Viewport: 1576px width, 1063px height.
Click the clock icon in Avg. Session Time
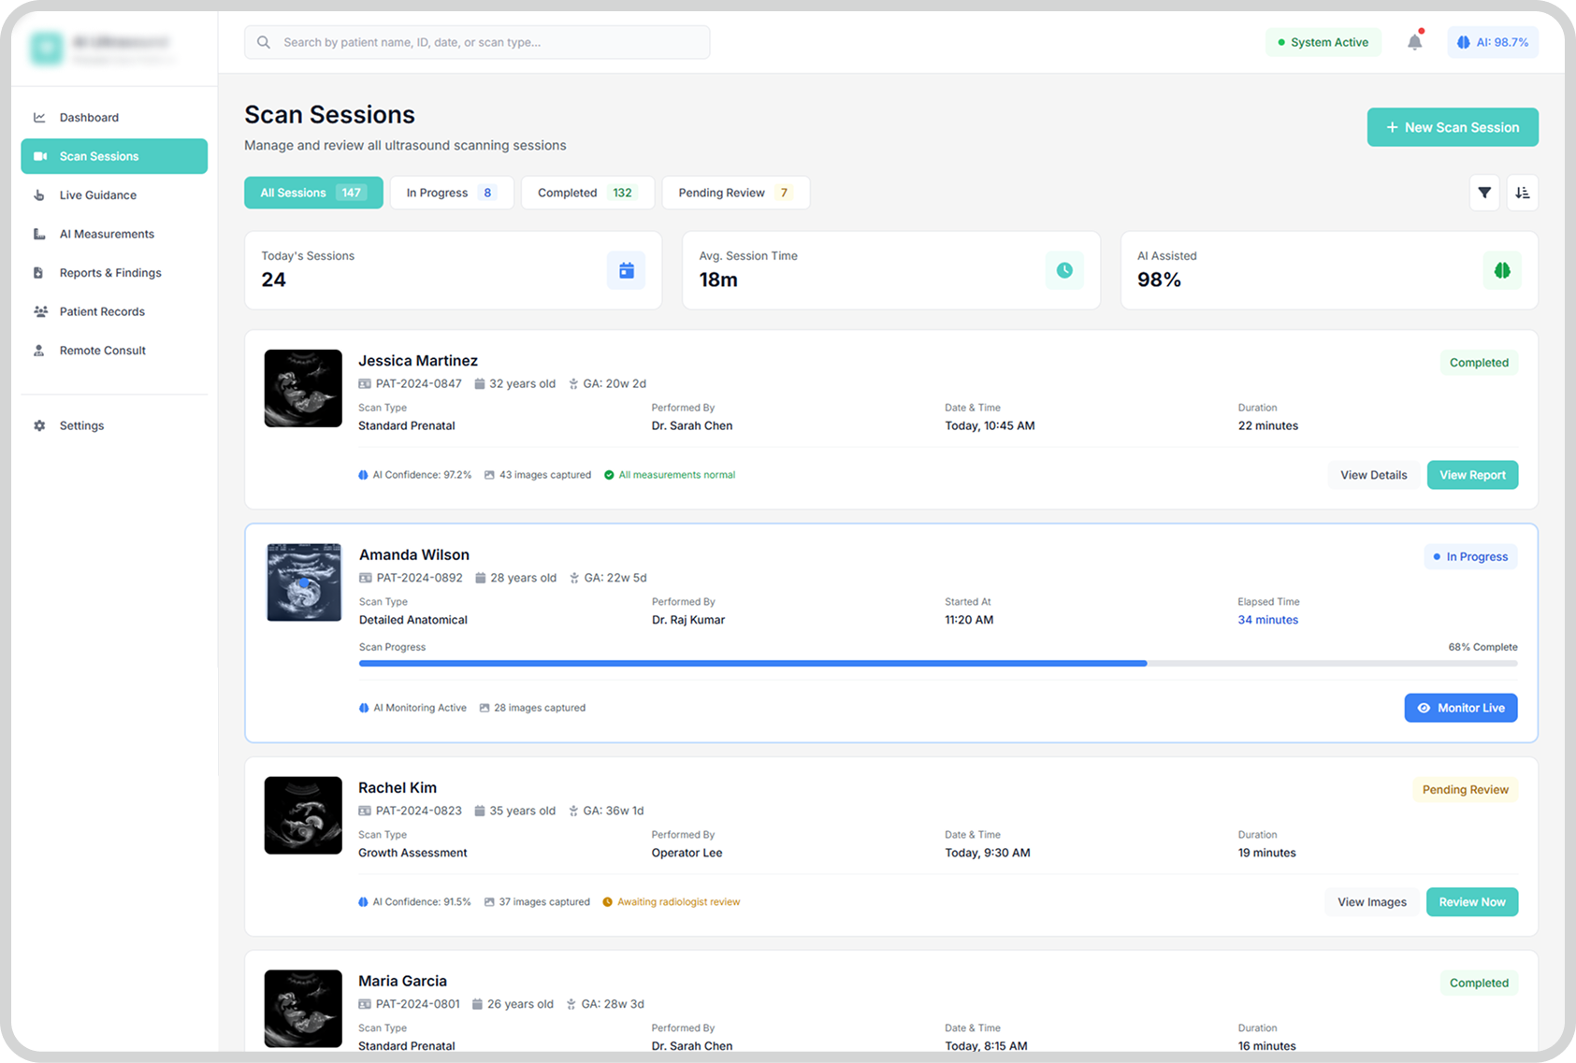click(x=1064, y=270)
